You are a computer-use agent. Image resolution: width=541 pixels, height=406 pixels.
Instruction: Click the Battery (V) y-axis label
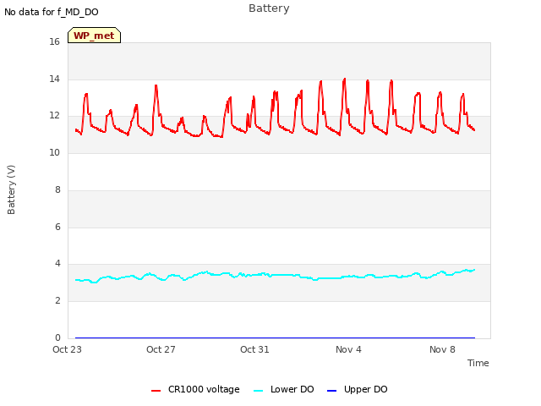(x=11, y=189)
